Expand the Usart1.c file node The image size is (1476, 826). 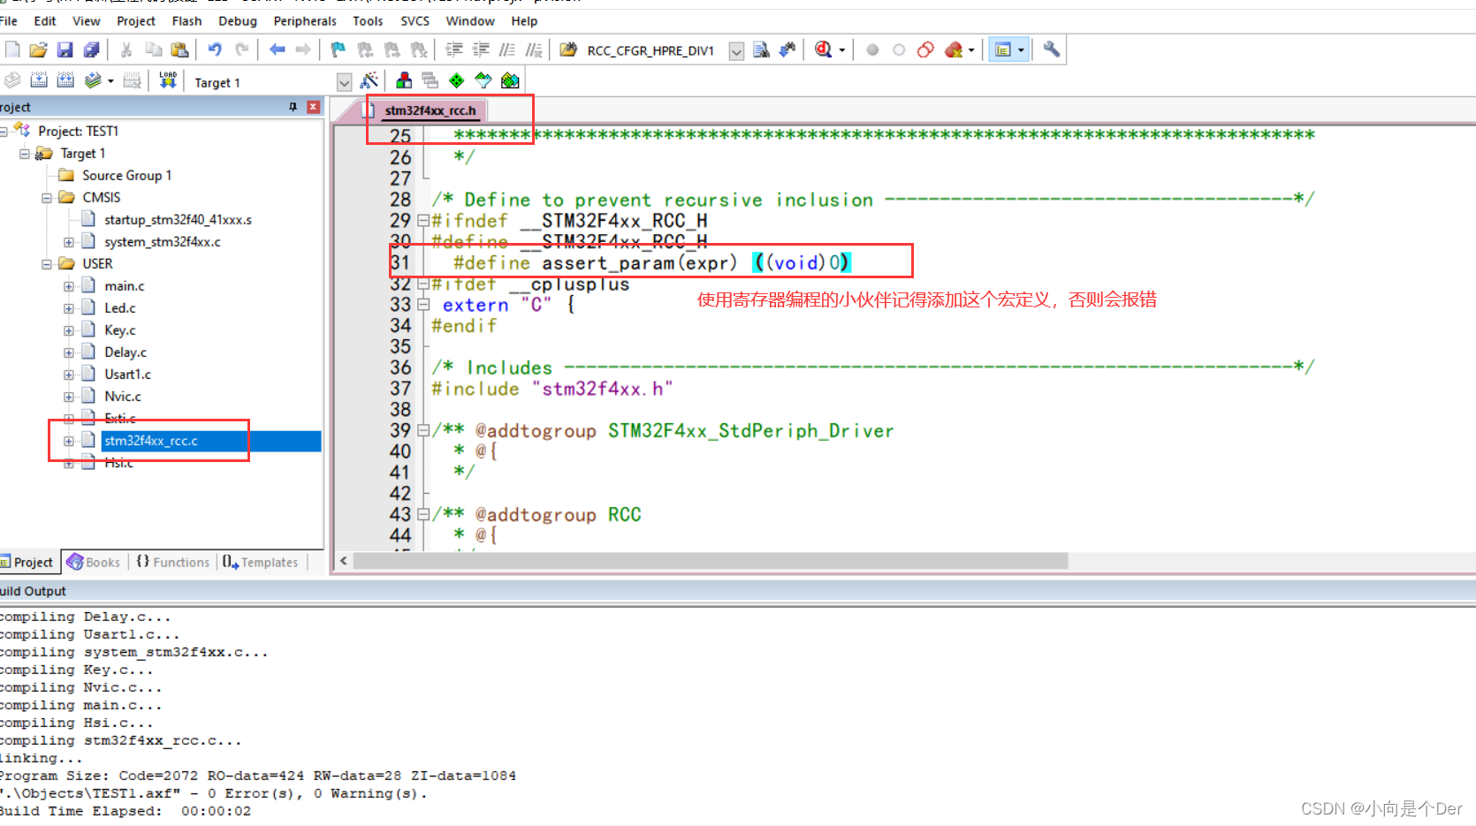tap(69, 375)
